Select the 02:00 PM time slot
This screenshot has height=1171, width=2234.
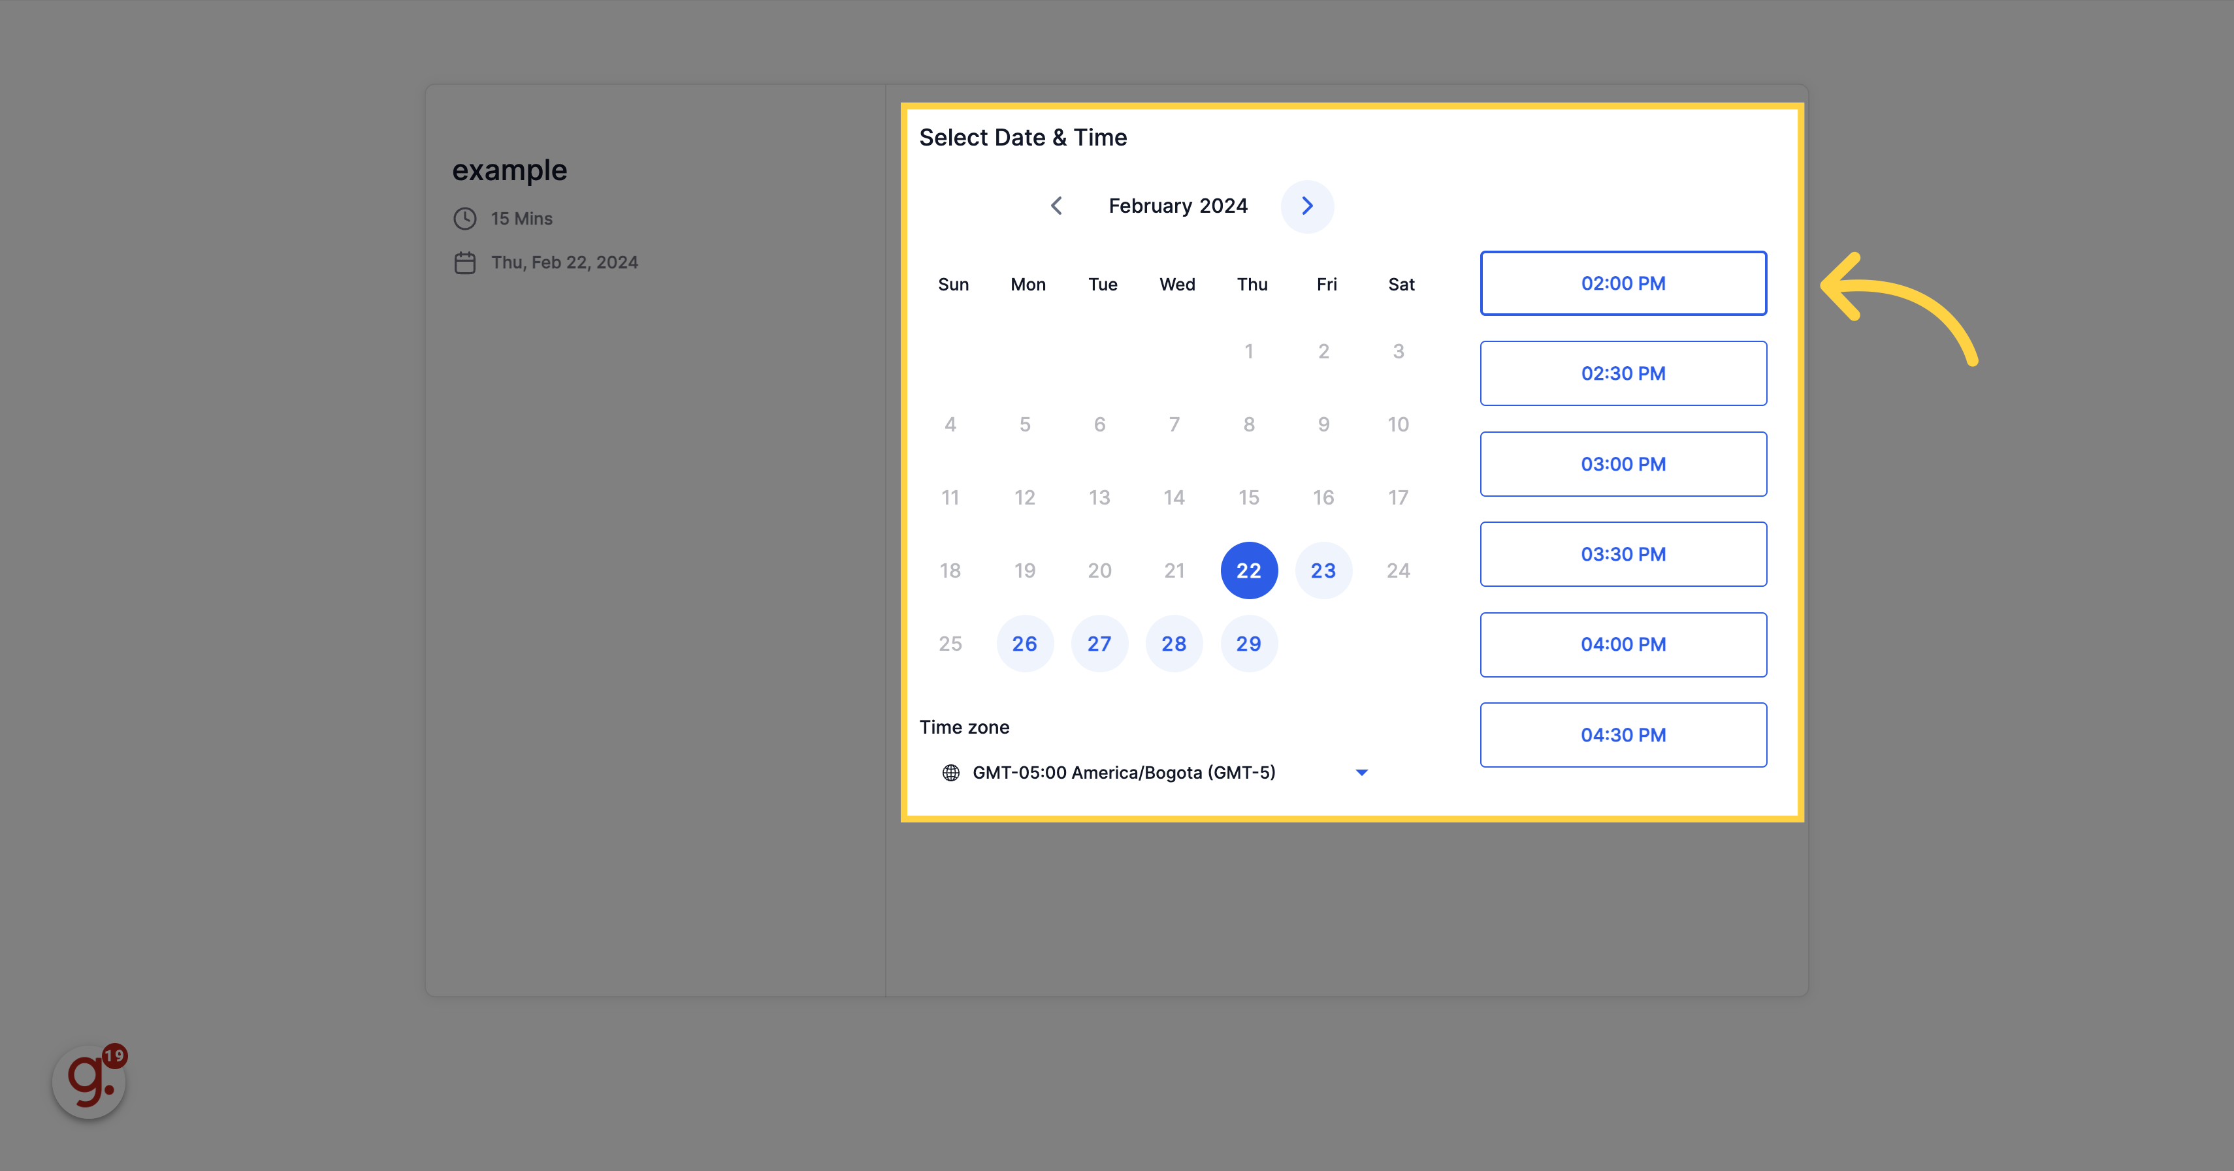pyautogui.click(x=1623, y=283)
